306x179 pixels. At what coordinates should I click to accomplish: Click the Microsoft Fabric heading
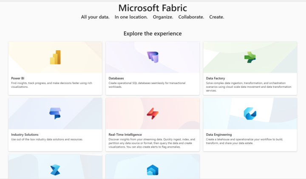pos(153,8)
